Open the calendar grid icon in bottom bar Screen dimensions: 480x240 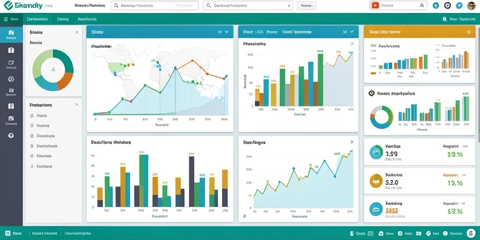[x=370, y=233]
